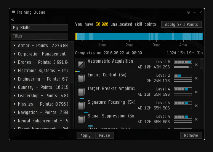This screenshot has width=213, height=152.
Task: Open the Training Queue window menu icon
Action: [14, 11]
